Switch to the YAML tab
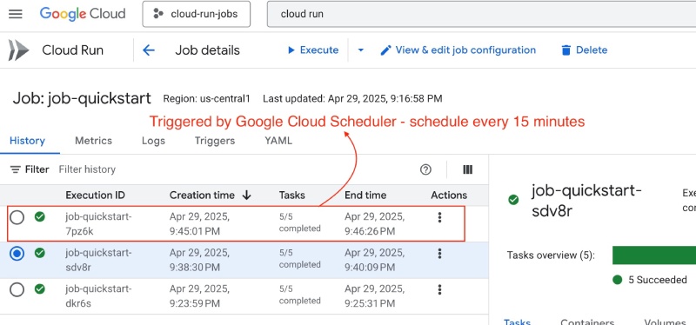Viewport: 696px width, 325px height. pos(278,141)
